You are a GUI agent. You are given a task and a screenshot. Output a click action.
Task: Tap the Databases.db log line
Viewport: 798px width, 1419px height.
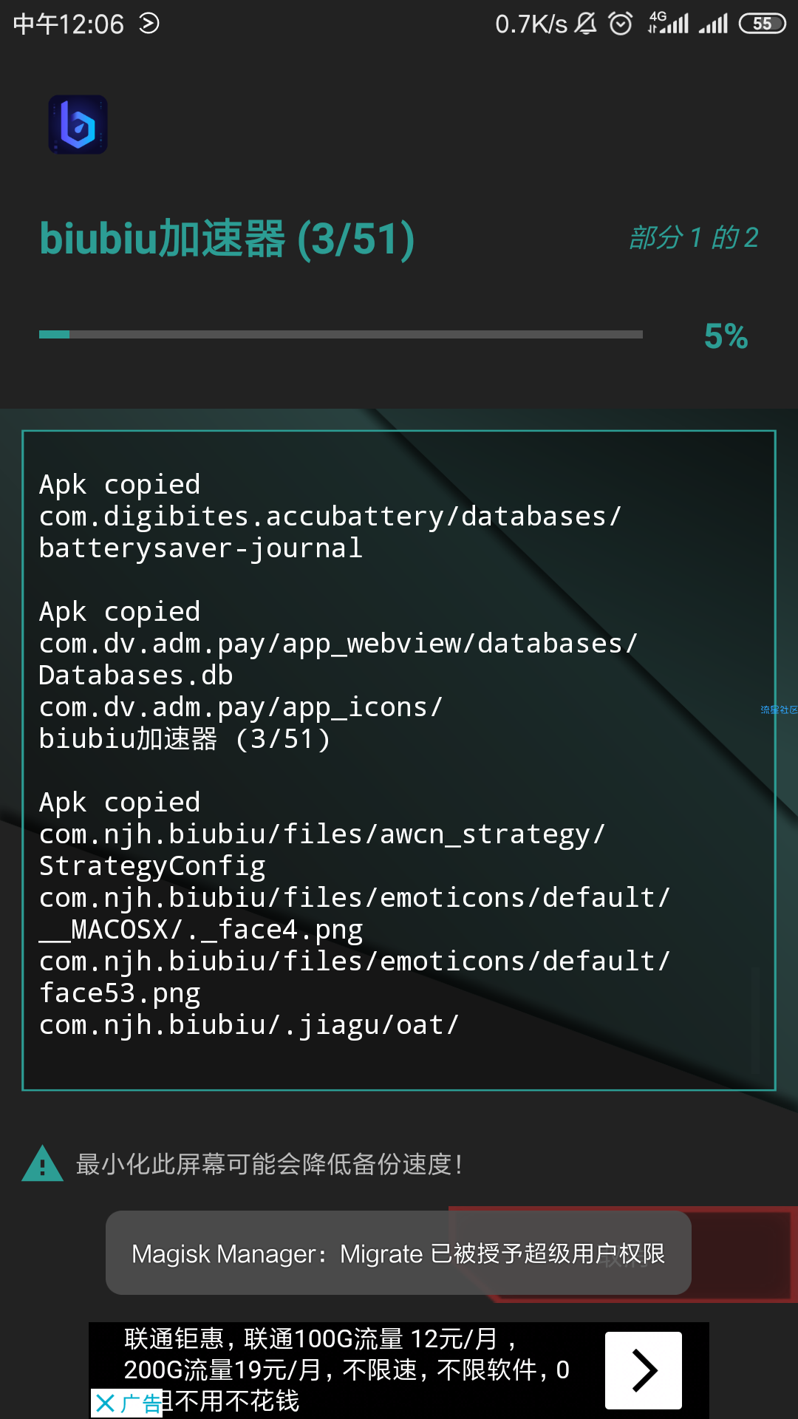pyautogui.click(x=136, y=676)
